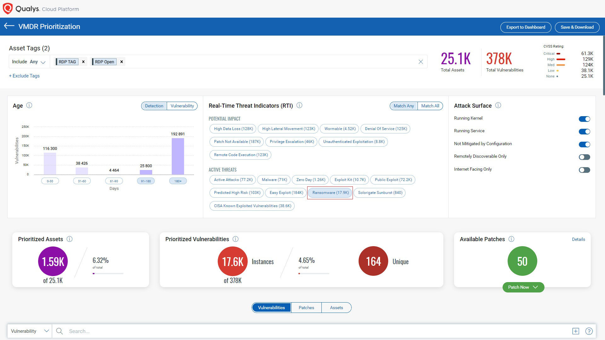Open the Include Any dropdown
This screenshot has height=340, width=605.
point(29,62)
